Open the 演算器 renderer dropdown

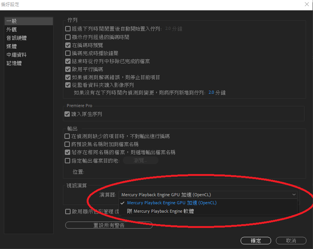208,195
